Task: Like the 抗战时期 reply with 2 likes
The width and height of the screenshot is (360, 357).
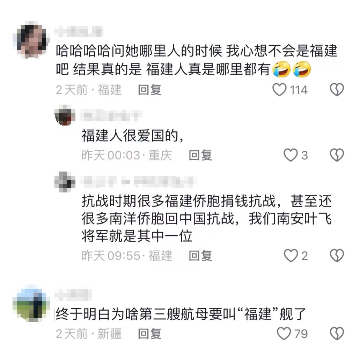Action: click(291, 256)
